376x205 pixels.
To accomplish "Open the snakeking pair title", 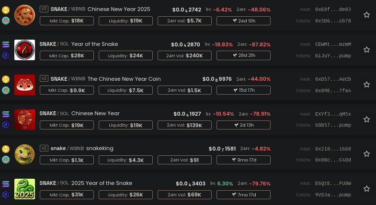I will pos(82,148).
